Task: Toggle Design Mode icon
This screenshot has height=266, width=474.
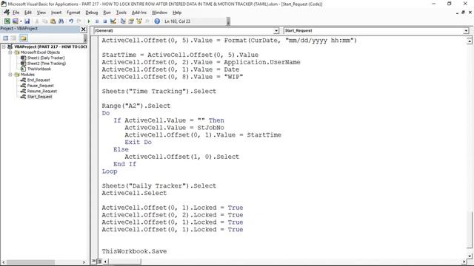Action: tap(113, 21)
